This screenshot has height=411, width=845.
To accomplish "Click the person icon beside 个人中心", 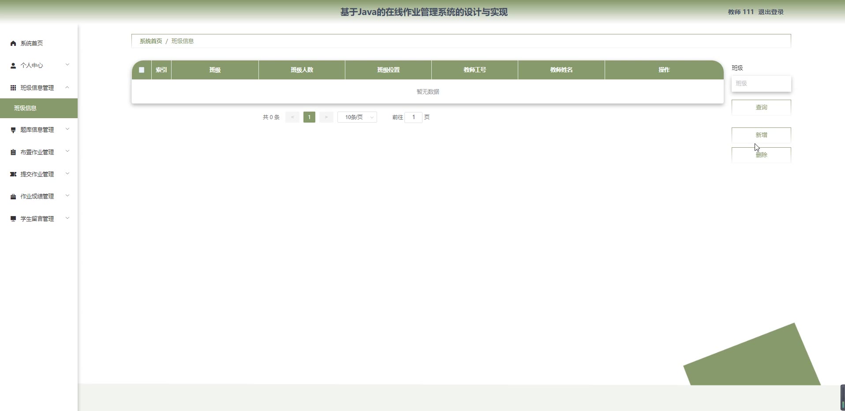I will coord(13,65).
